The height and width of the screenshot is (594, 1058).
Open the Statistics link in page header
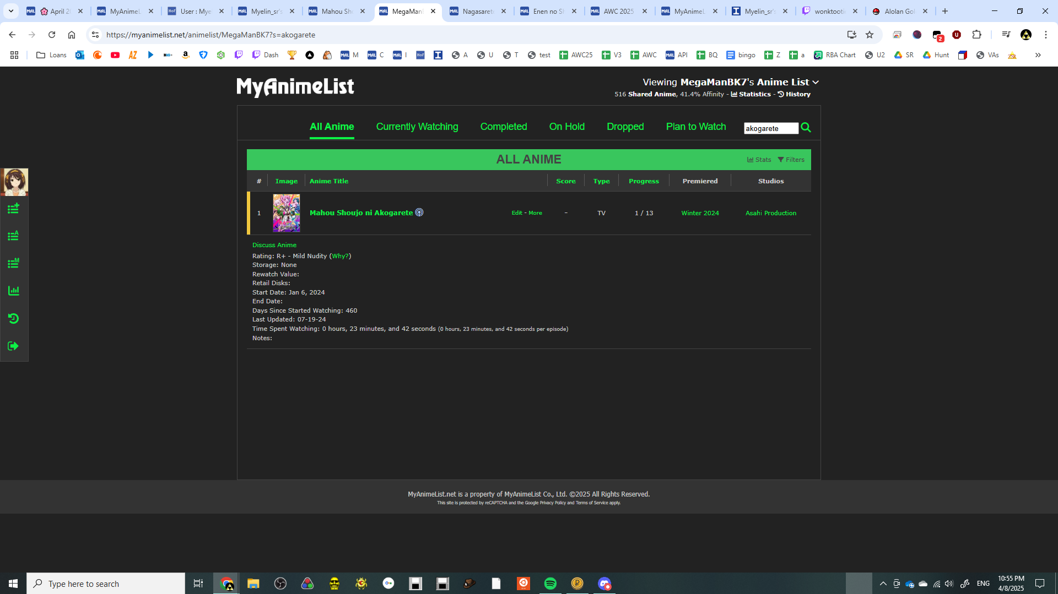[x=751, y=94]
